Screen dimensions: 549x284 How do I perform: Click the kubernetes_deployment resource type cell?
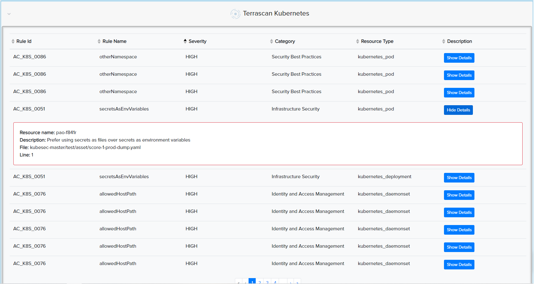(x=384, y=177)
